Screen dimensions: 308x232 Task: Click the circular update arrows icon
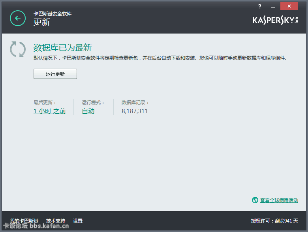(x=18, y=49)
